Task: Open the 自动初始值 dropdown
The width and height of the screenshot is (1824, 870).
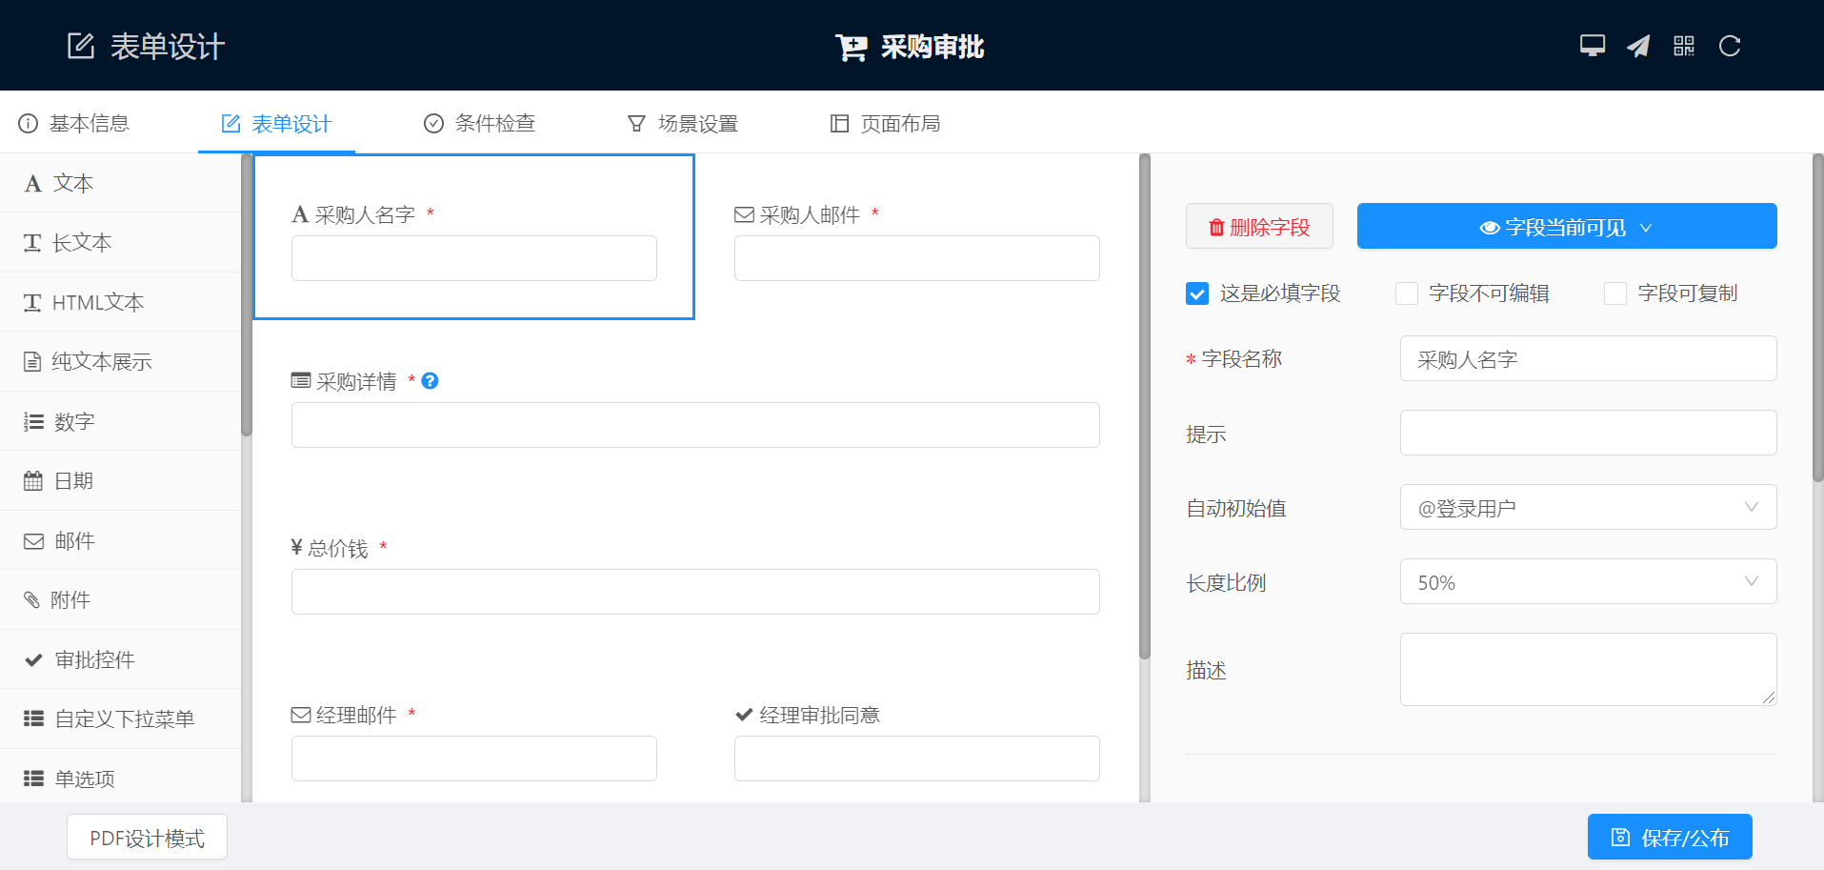Action: coord(1588,507)
